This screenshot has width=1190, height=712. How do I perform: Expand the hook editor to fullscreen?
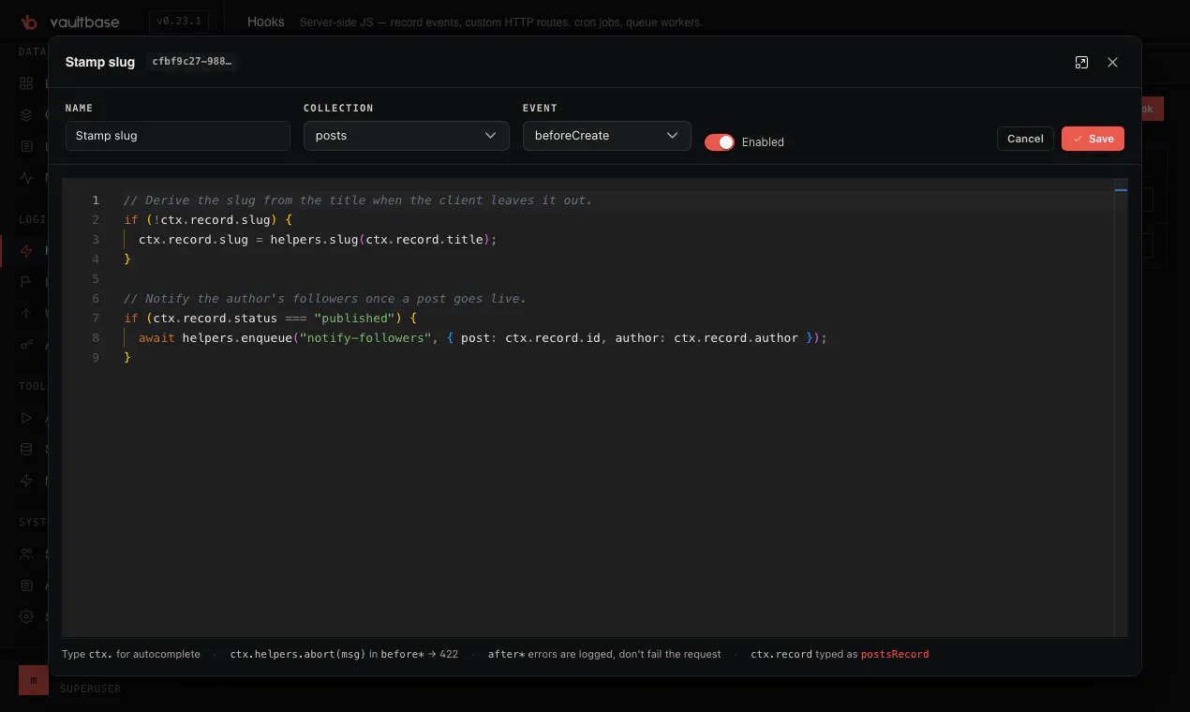tap(1081, 62)
